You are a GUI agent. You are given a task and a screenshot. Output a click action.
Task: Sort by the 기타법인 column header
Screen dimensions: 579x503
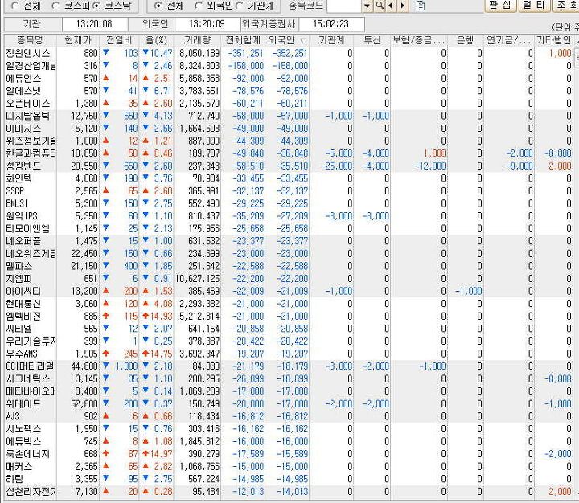(553, 40)
